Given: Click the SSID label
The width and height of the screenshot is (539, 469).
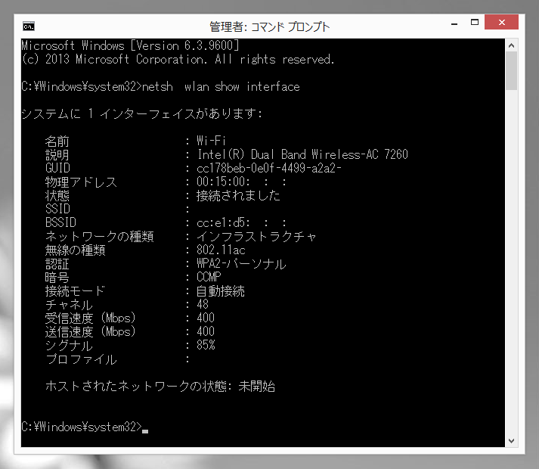Looking at the screenshot, I should tap(57, 209).
